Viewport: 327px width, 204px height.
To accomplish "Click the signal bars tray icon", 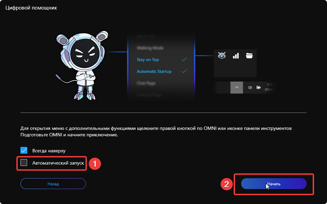I will tap(236, 56).
